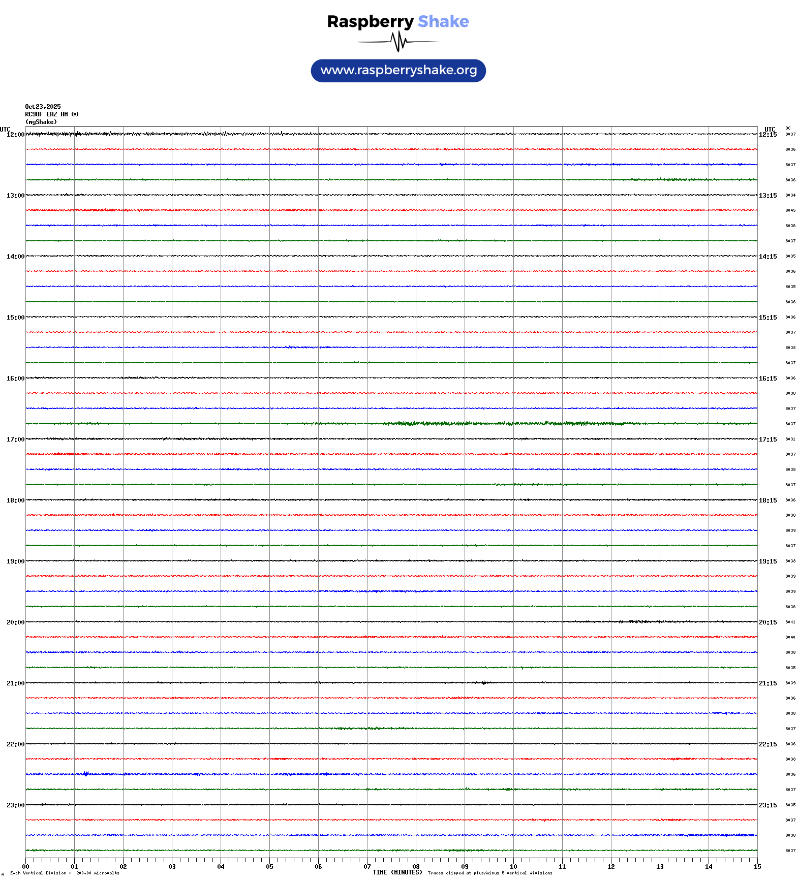Screen dimensions: 798x880
Task: Click the Raspberry Shake logo title
Action: tap(398, 22)
